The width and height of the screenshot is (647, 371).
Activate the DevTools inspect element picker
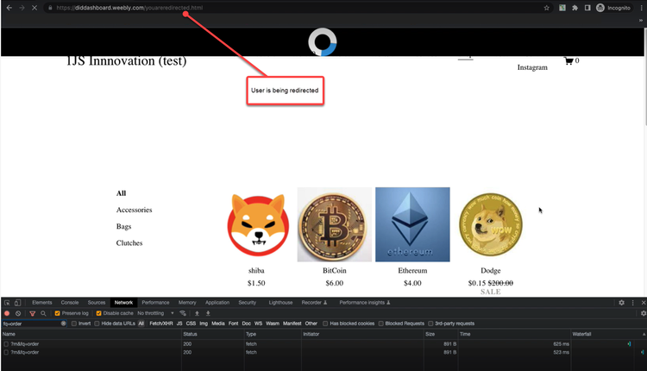coord(7,303)
